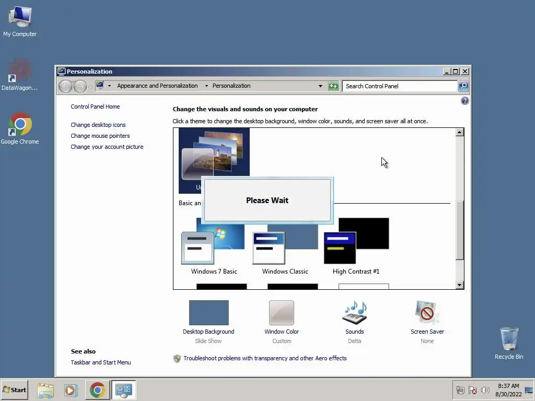Image resolution: width=535 pixels, height=401 pixels.
Task: Select High Contrast #1 theme
Action: [x=356, y=246]
